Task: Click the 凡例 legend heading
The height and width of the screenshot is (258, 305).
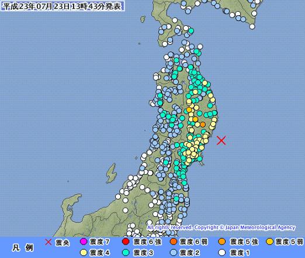Action: 23,248
